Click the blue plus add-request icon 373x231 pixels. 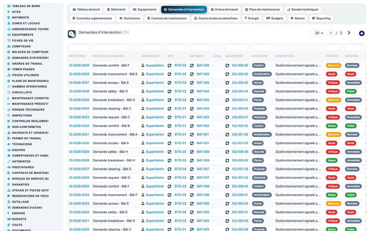click(x=361, y=33)
